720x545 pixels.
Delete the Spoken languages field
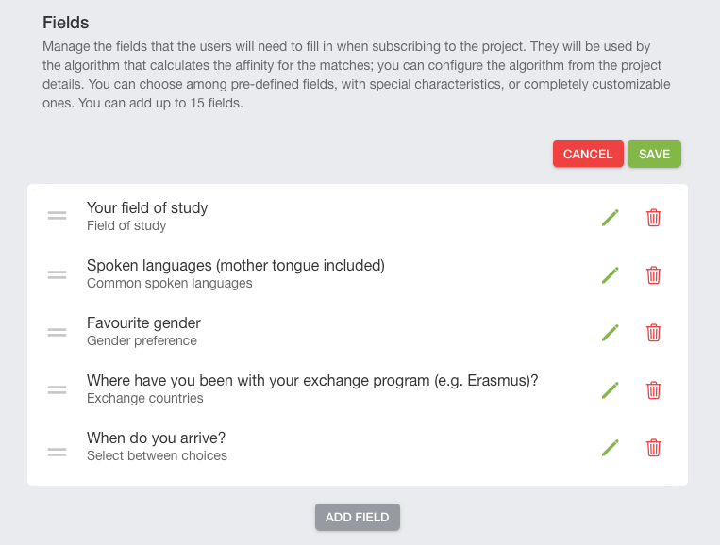point(653,275)
